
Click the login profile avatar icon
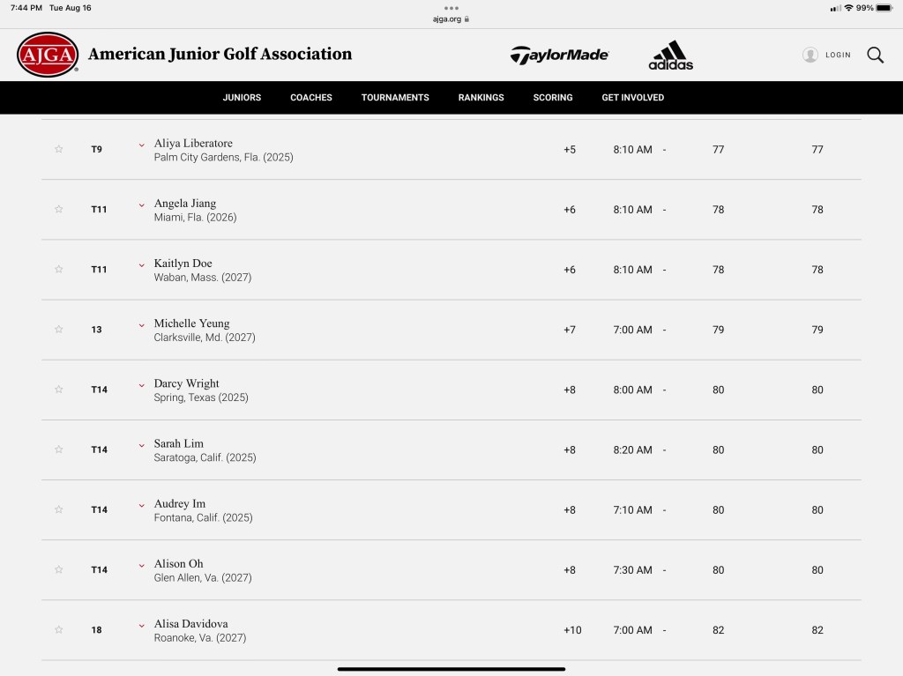click(x=810, y=55)
